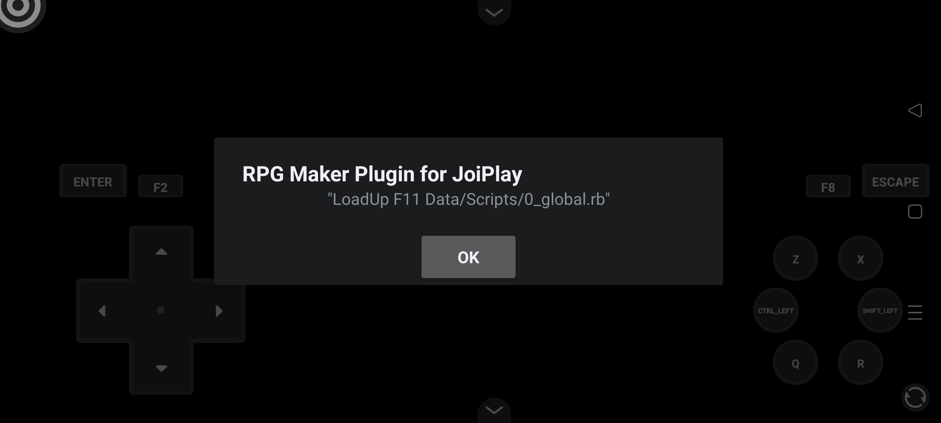941x423 pixels.
Task: Tap the D-pad left arrow
Action: click(x=102, y=311)
